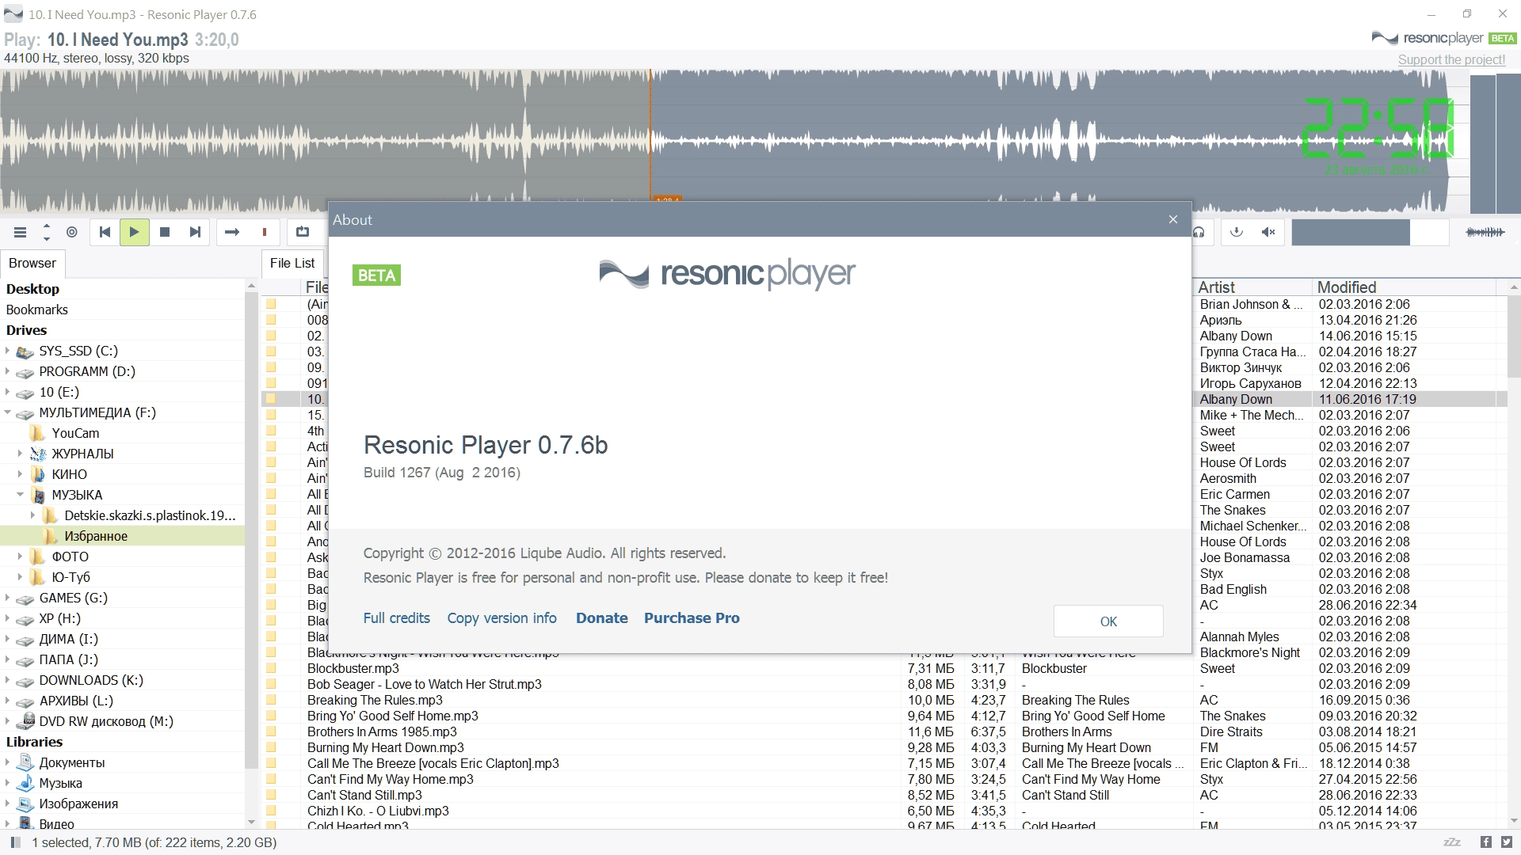Viewport: 1521px width, 855px height.
Task: Click the small waveform icon at toolbar right
Action: 1485,232
